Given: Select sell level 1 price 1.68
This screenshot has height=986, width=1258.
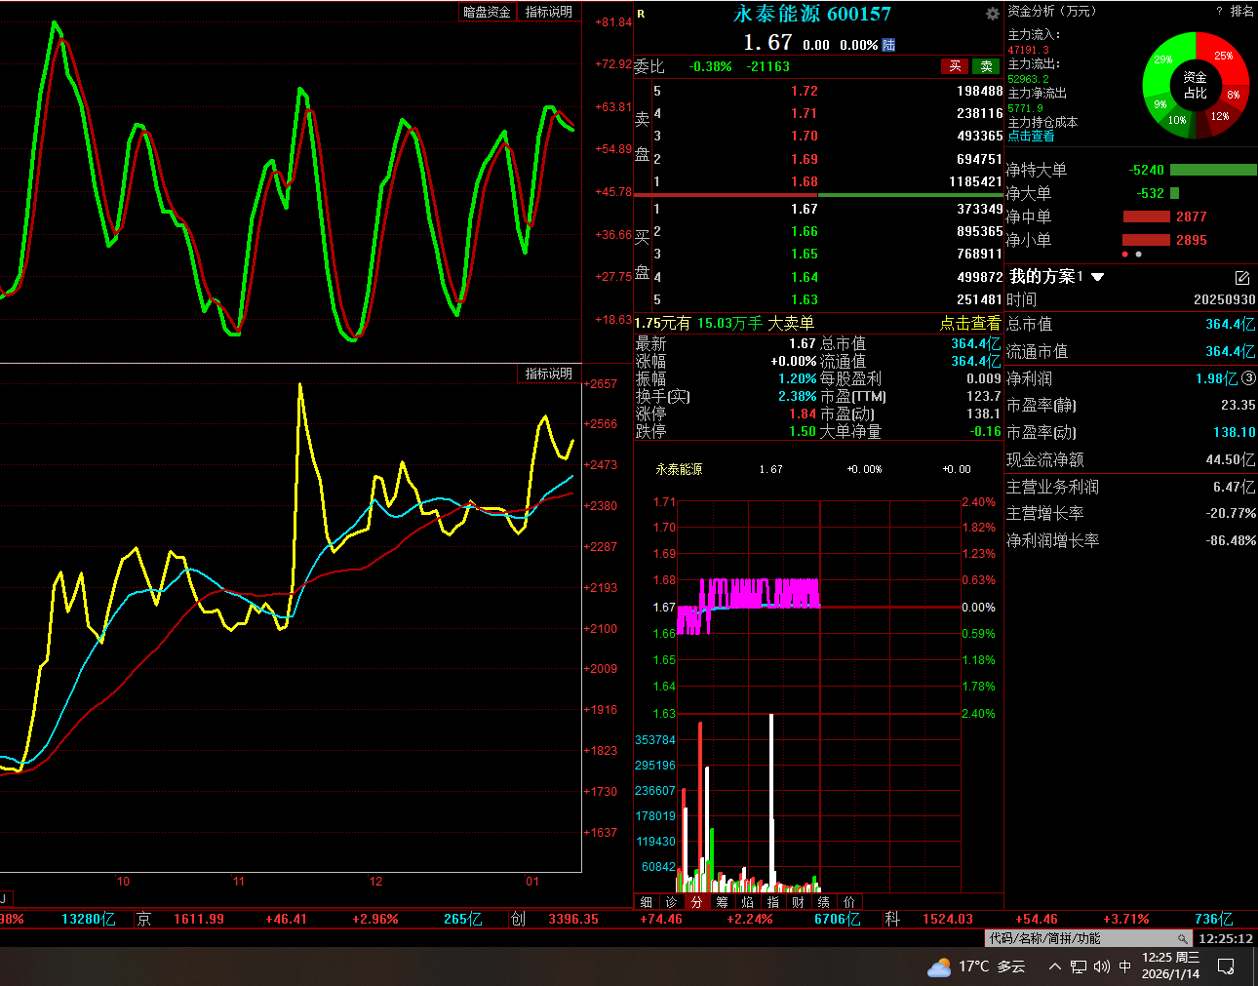Looking at the screenshot, I should [805, 181].
